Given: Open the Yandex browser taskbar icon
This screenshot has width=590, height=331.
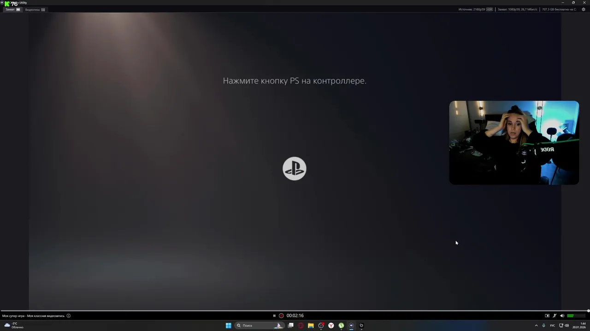Looking at the screenshot, I should click(331, 325).
